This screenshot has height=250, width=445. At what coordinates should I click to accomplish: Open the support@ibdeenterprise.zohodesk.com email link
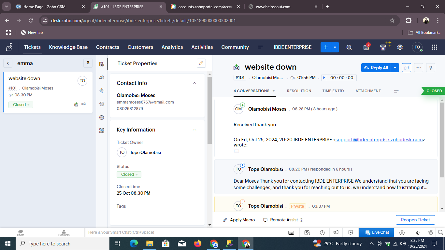click(379, 140)
